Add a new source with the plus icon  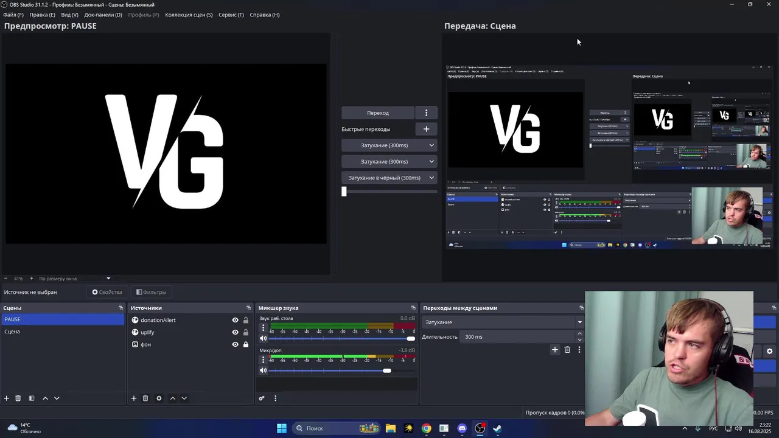(x=134, y=398)
